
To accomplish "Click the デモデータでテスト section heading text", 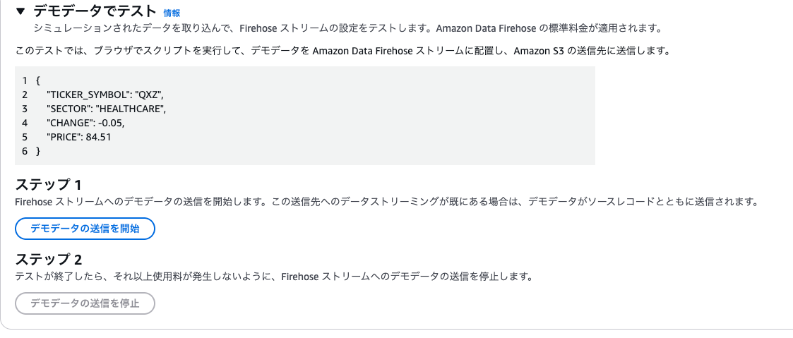I will click(x=95, y=11).
